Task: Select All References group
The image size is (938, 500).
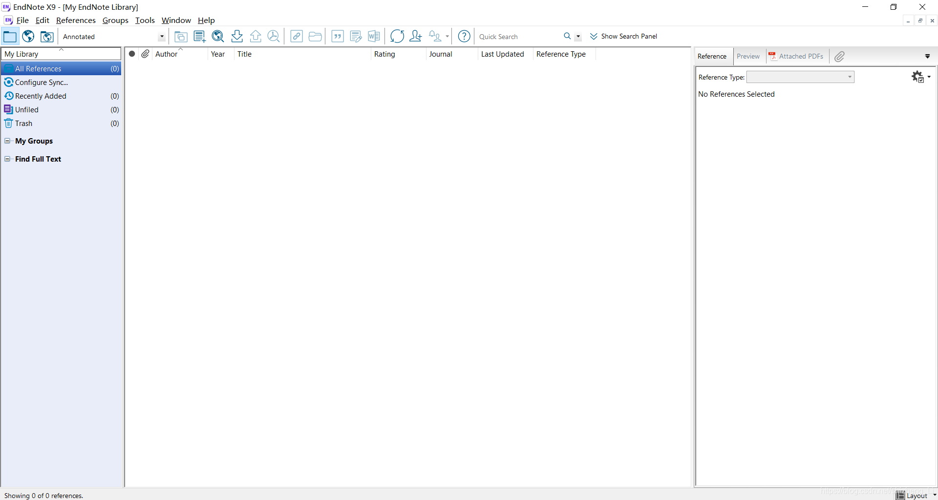Action: pyautogui.click(x=61, y=69)
